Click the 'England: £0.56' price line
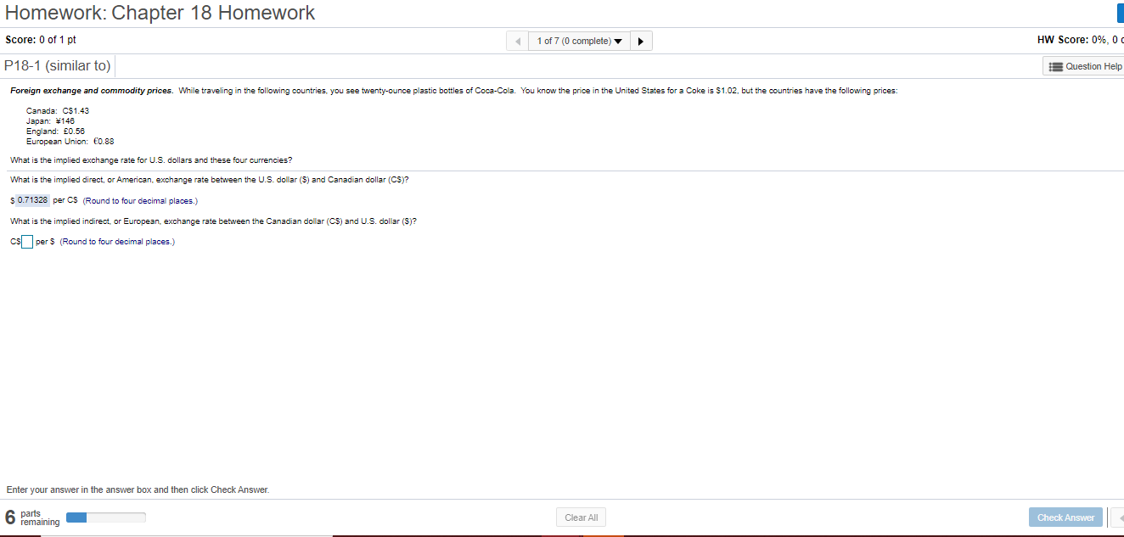 [x=56, y=131]
